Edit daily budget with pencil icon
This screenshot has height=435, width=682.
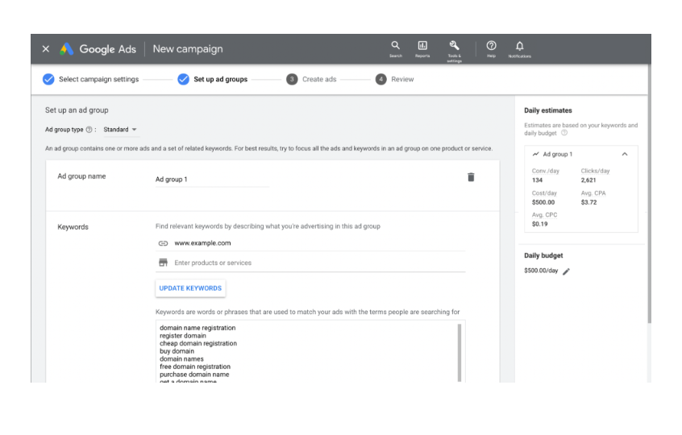pos(566,271)
